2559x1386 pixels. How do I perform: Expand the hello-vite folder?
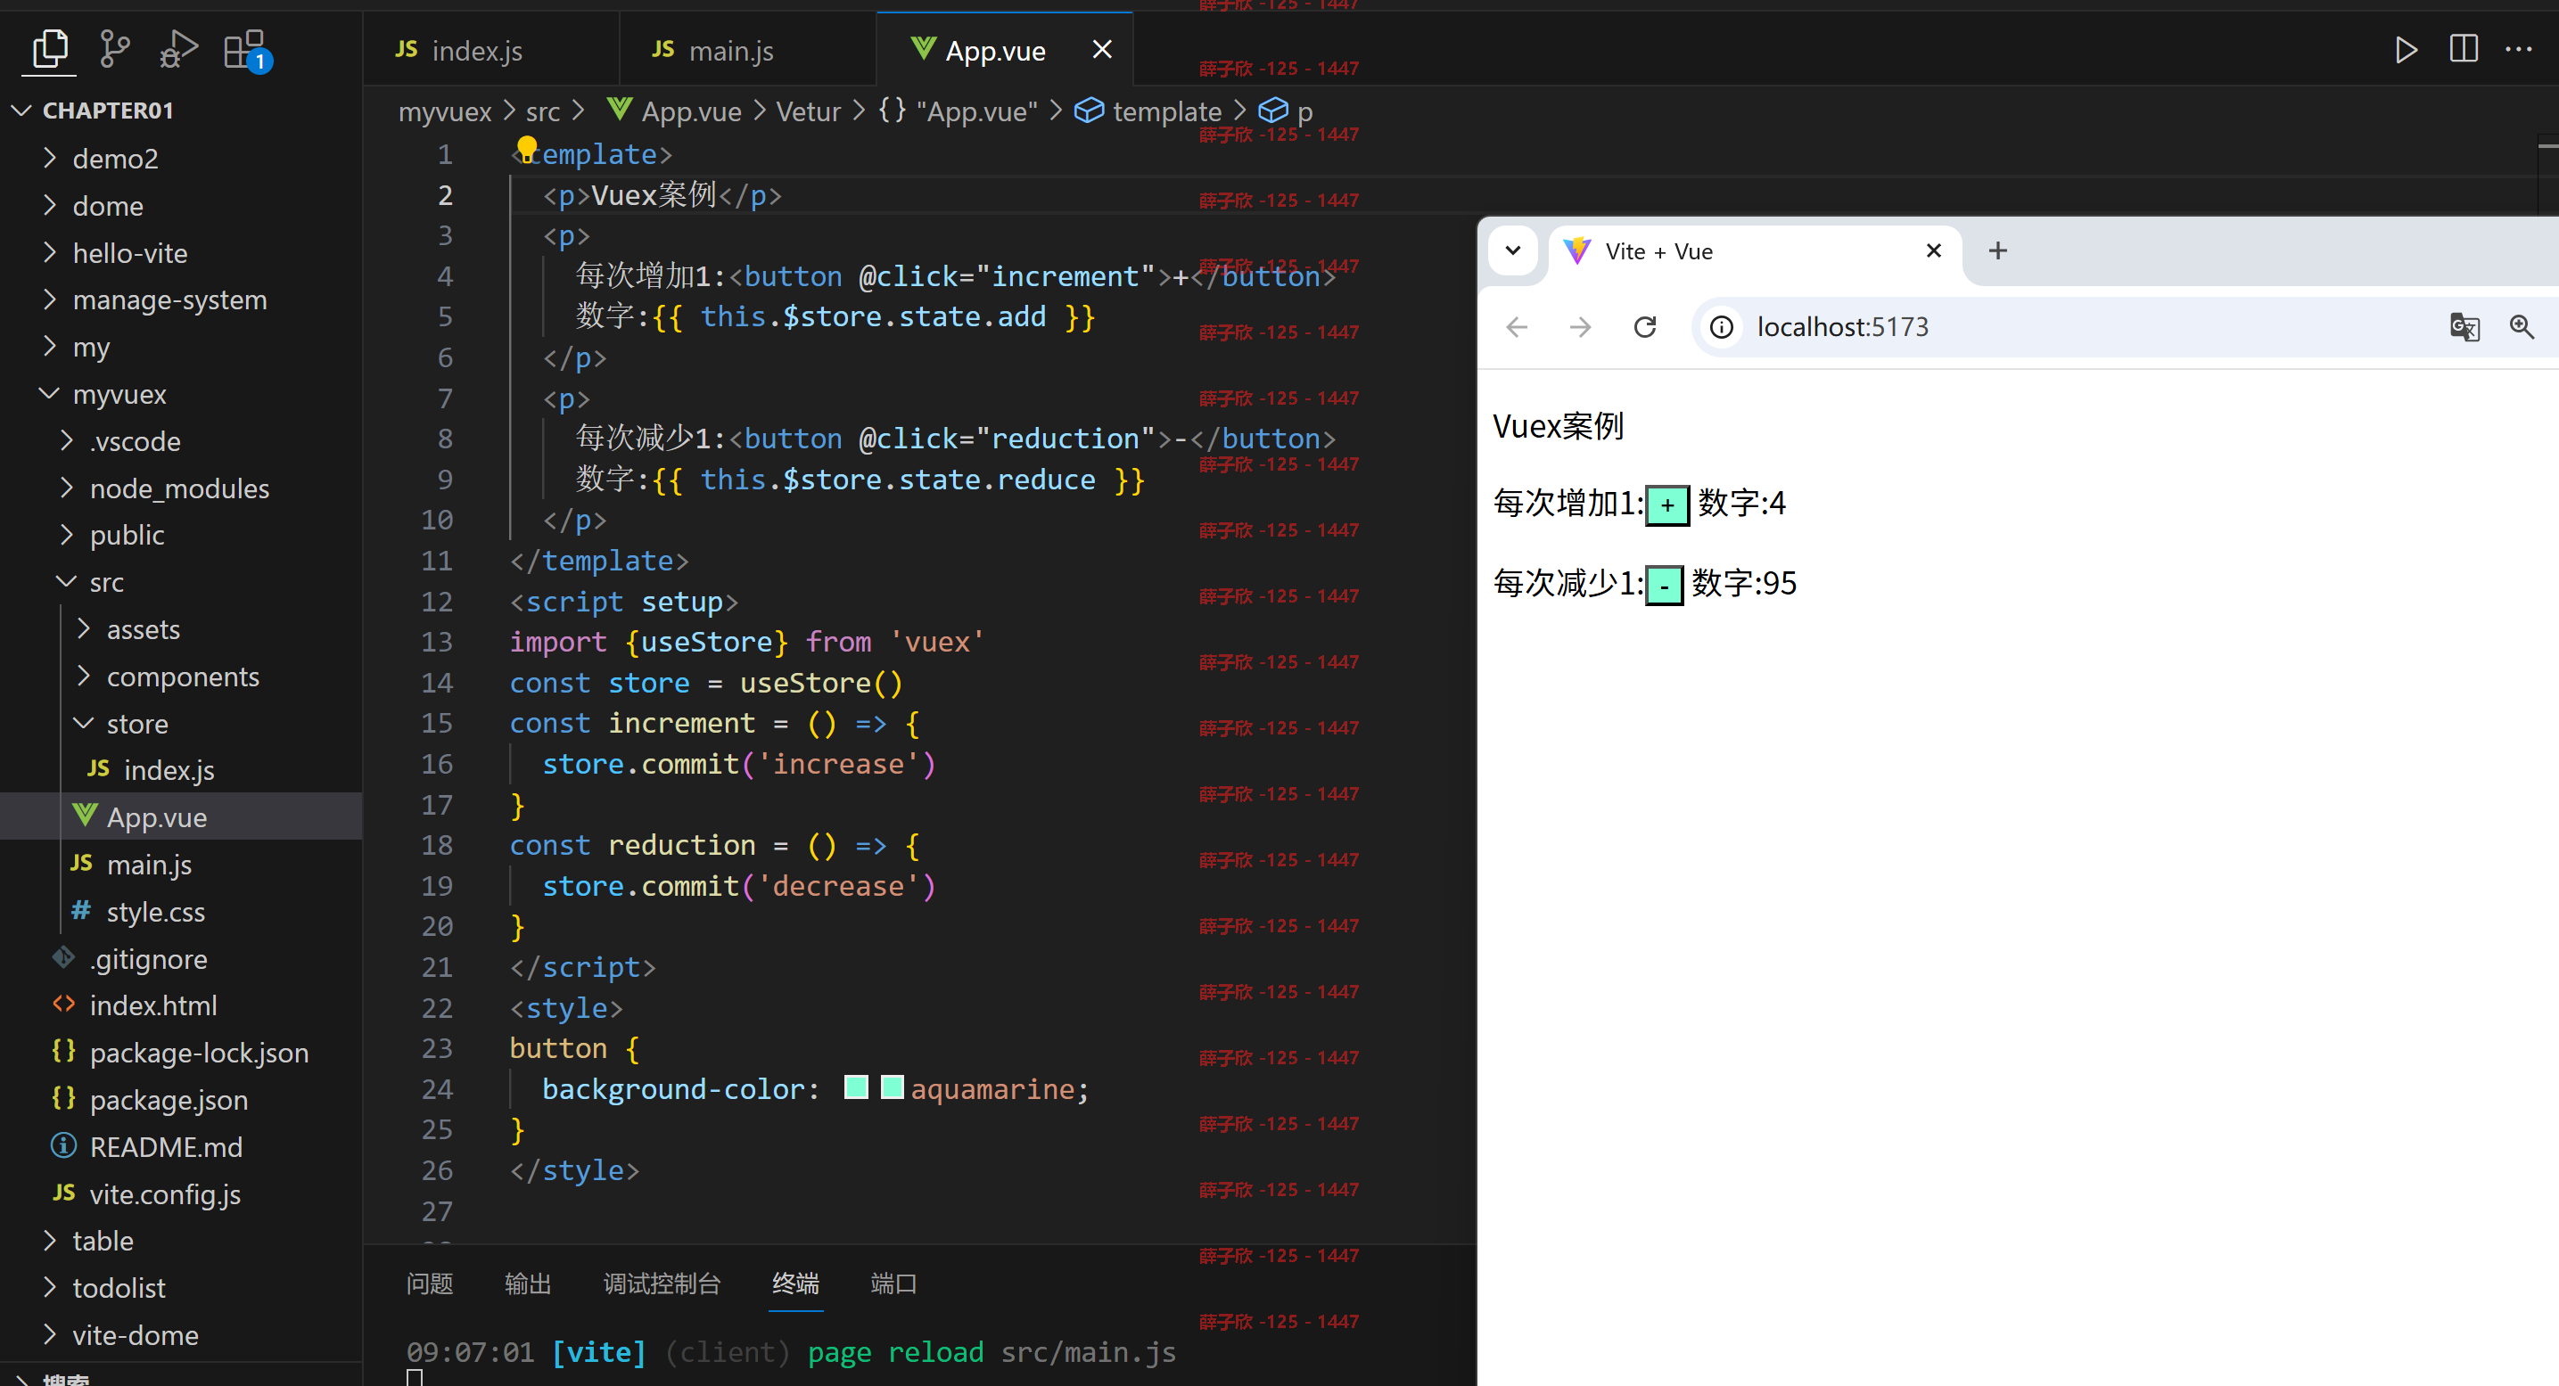point(50,252)
